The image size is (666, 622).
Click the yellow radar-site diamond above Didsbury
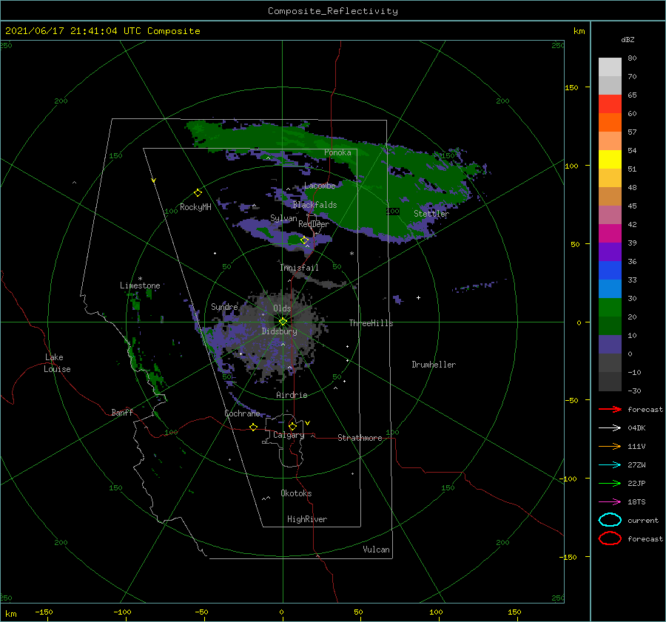pos(283,322)
